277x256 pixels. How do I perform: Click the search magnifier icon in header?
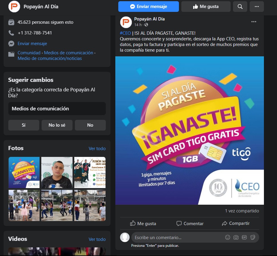[x=240, y=7]
